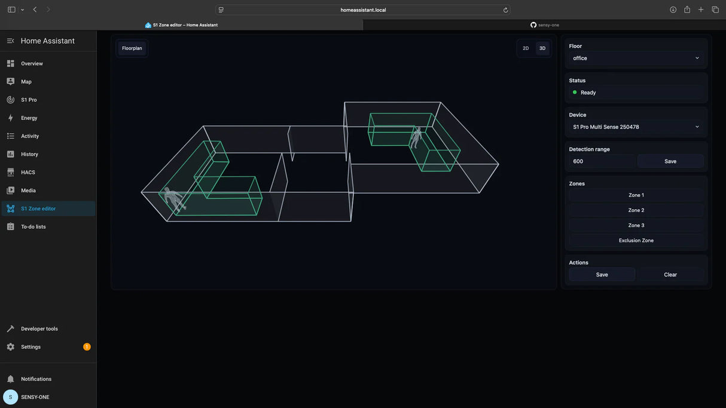Open the Energy panel lightning icon

[x=10, y=118]
